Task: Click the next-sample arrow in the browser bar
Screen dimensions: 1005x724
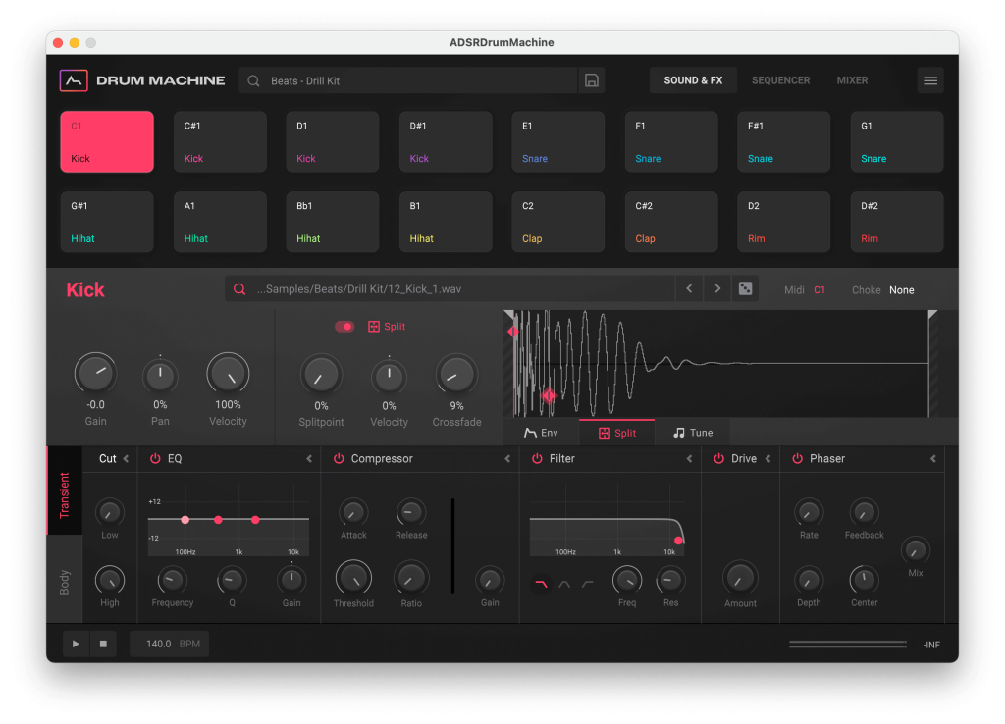Action: tap(716, 288)
